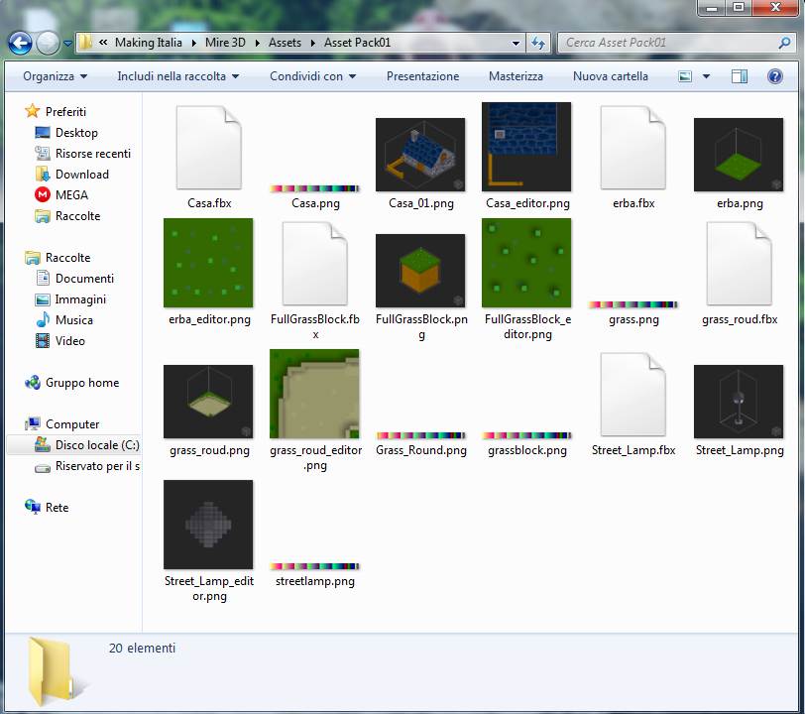Image resolution: width=805 pixels, height=714 pixels.
Task: Open recent pages dropdown next to Forward
Action: (67, 44)
